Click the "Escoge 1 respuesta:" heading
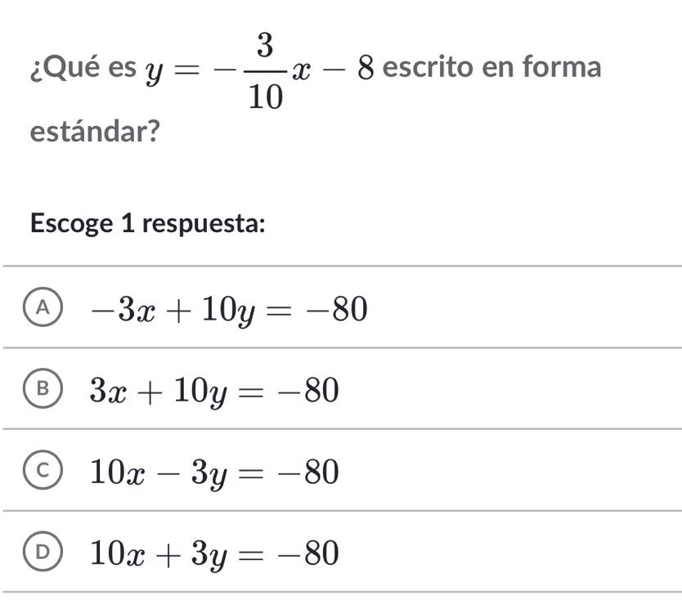The image size is (682, 600). 147,224
